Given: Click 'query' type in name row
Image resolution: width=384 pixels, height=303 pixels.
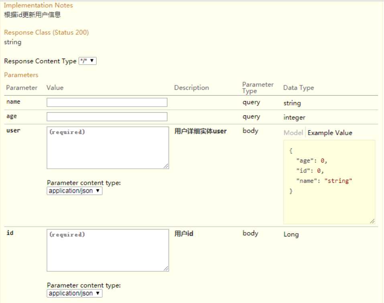Looking at the screenshot, I should tap(251, 103).
